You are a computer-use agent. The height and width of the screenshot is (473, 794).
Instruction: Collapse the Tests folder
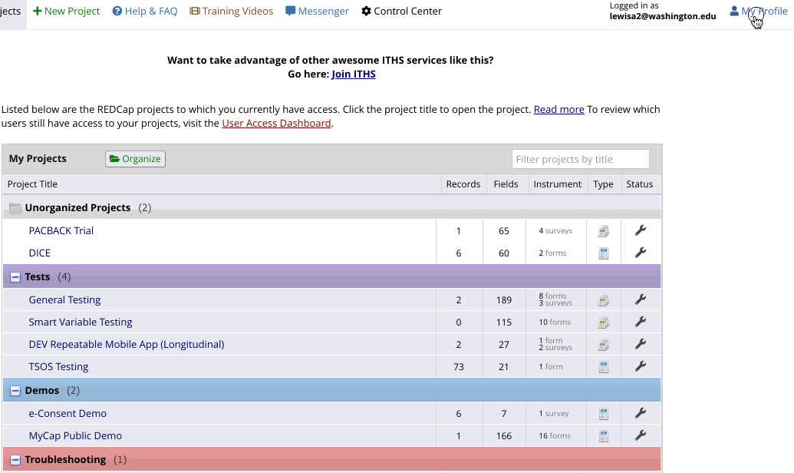click(15, 276)
